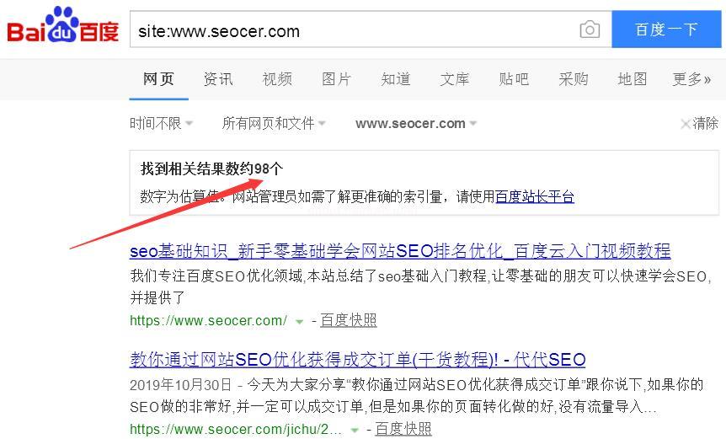Viewport: 726px width, 439px height.
Task: Open camera image search icon
Action: [590, 29]
